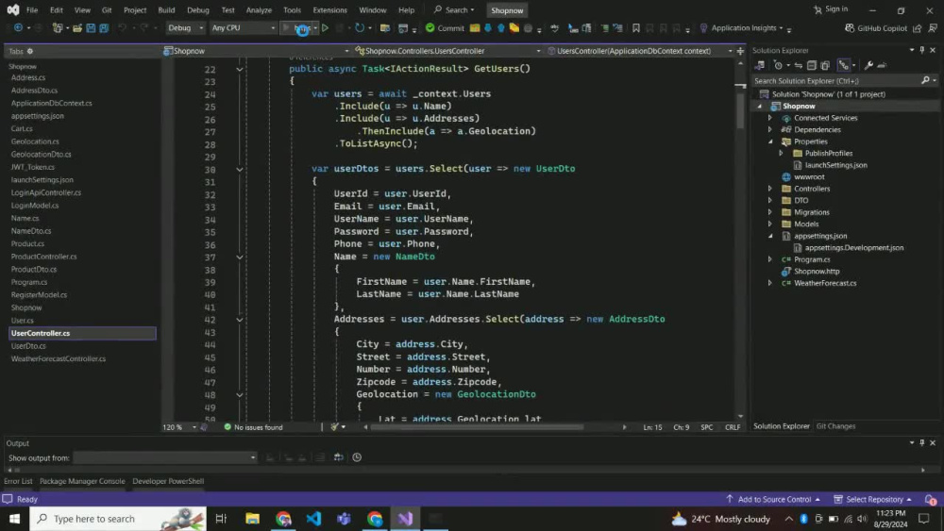
Task: Collapse the GetUsers method at line 22
Action: point(240,69)
